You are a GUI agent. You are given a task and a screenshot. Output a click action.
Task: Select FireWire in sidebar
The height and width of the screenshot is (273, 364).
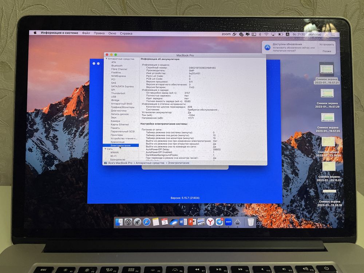tap(116, 73)
